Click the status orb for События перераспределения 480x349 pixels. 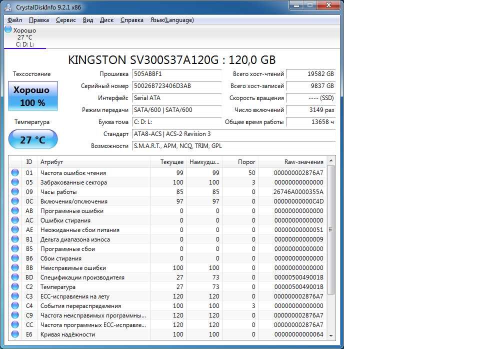click(x=15, y=305)
